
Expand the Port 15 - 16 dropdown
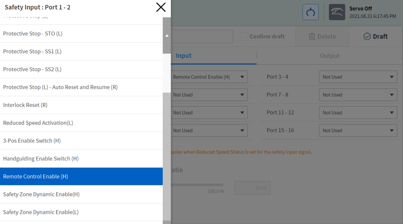[x=358, y=131]
